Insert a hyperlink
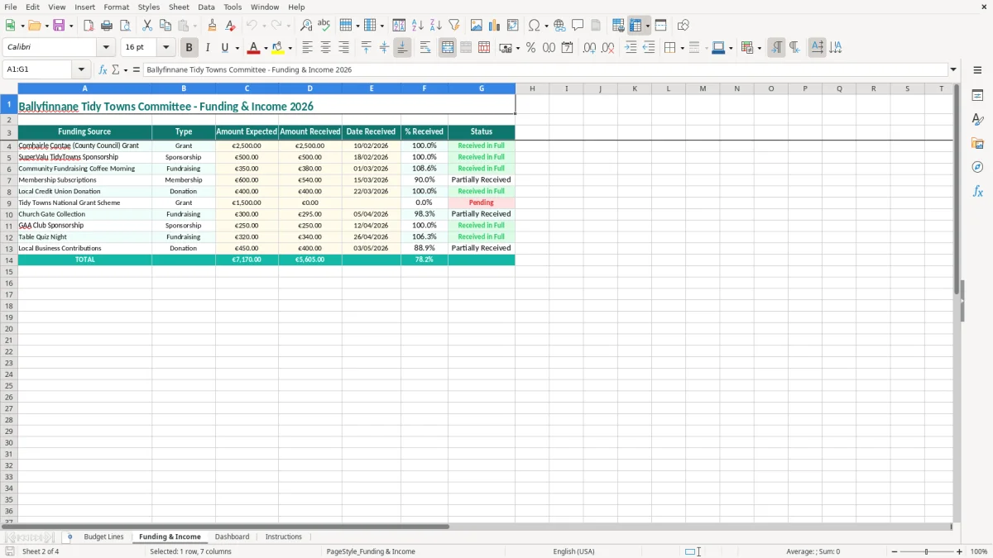The image size is (993, 558). 559,26
